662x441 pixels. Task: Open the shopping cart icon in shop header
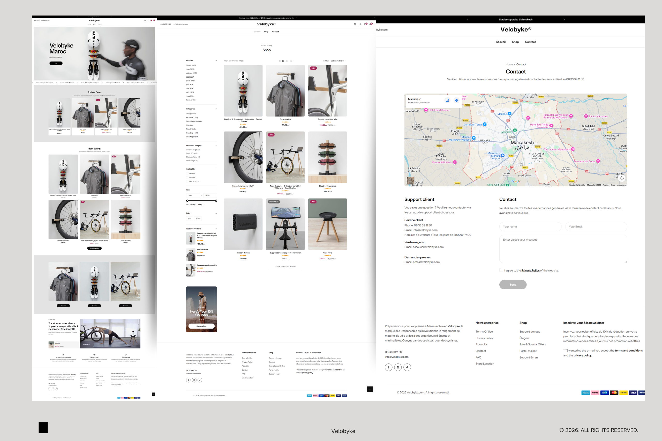pyautogui.click(x=370, y=24)
